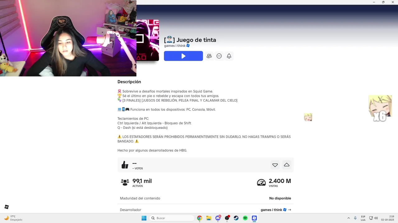Open Steam from the taskbar
The image size is (398, 223).
click(x=236, y=218)
